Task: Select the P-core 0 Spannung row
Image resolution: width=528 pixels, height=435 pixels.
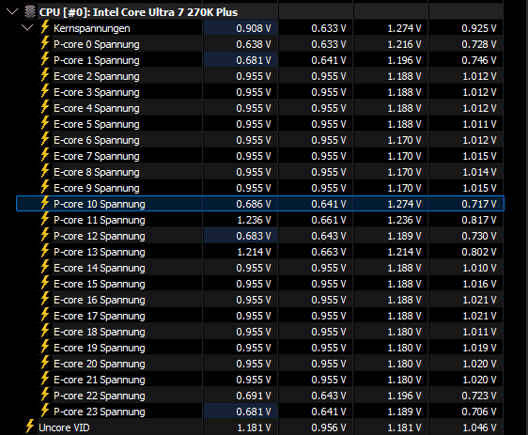Action: click(x=260, y=44)
